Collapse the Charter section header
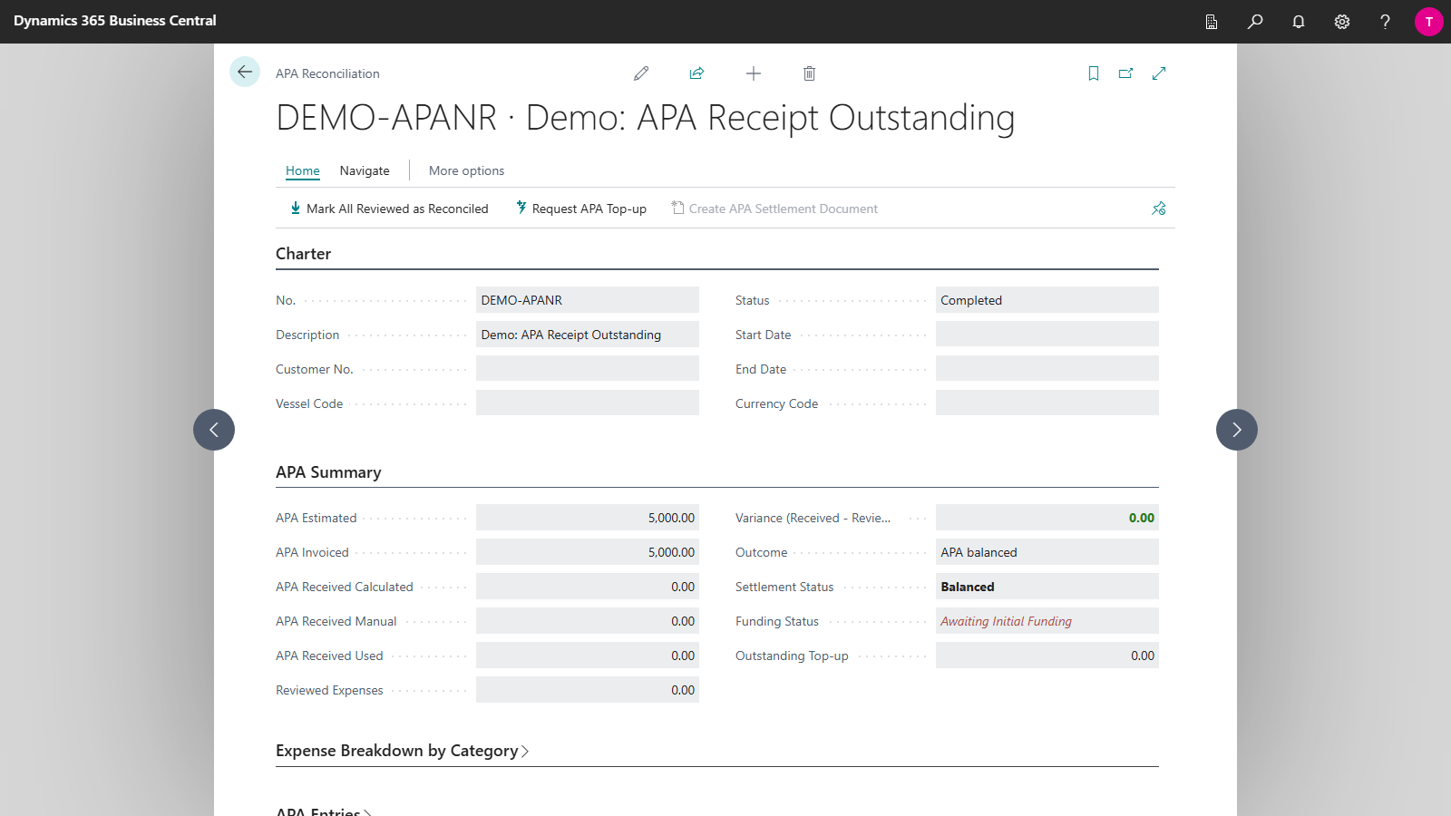The image size is (1451, 816). coord(303,254)
